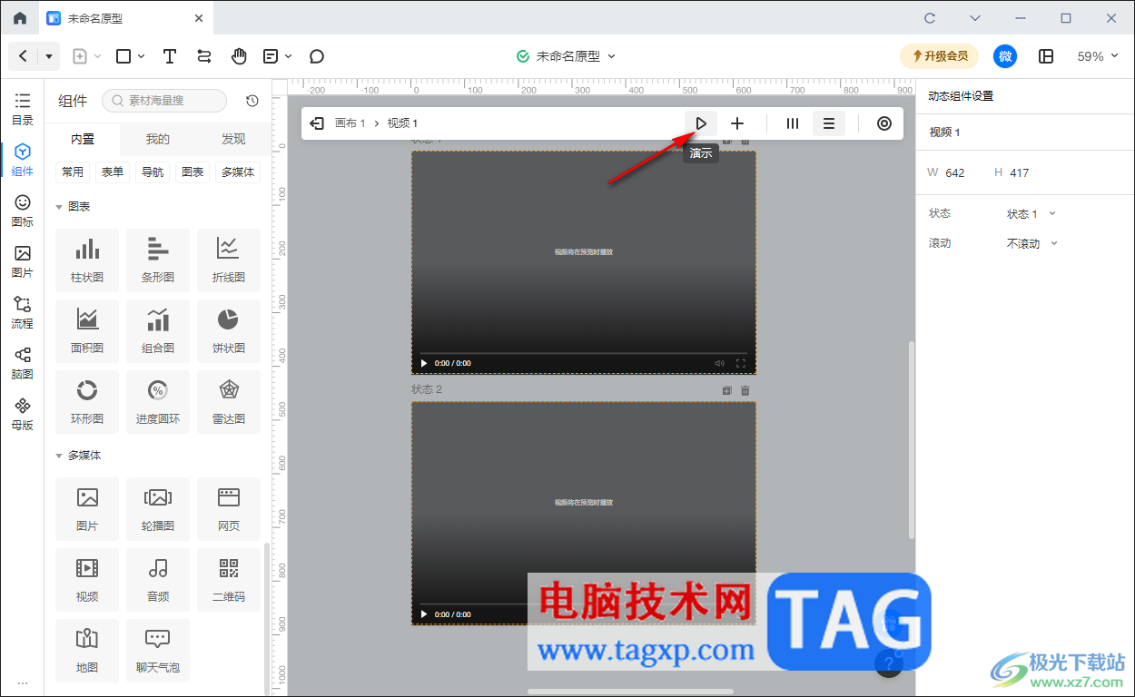Viewport: 1135px width, 697px height.
Task: Open the 微 user avatar
Action: click(1005, 56)
